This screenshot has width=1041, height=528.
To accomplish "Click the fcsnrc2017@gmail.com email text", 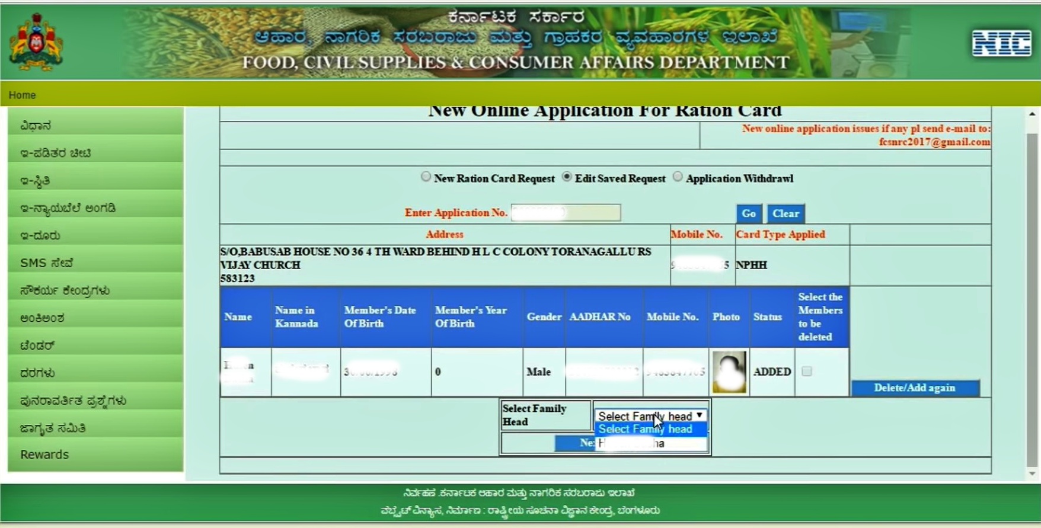I will tap(934, 142).
